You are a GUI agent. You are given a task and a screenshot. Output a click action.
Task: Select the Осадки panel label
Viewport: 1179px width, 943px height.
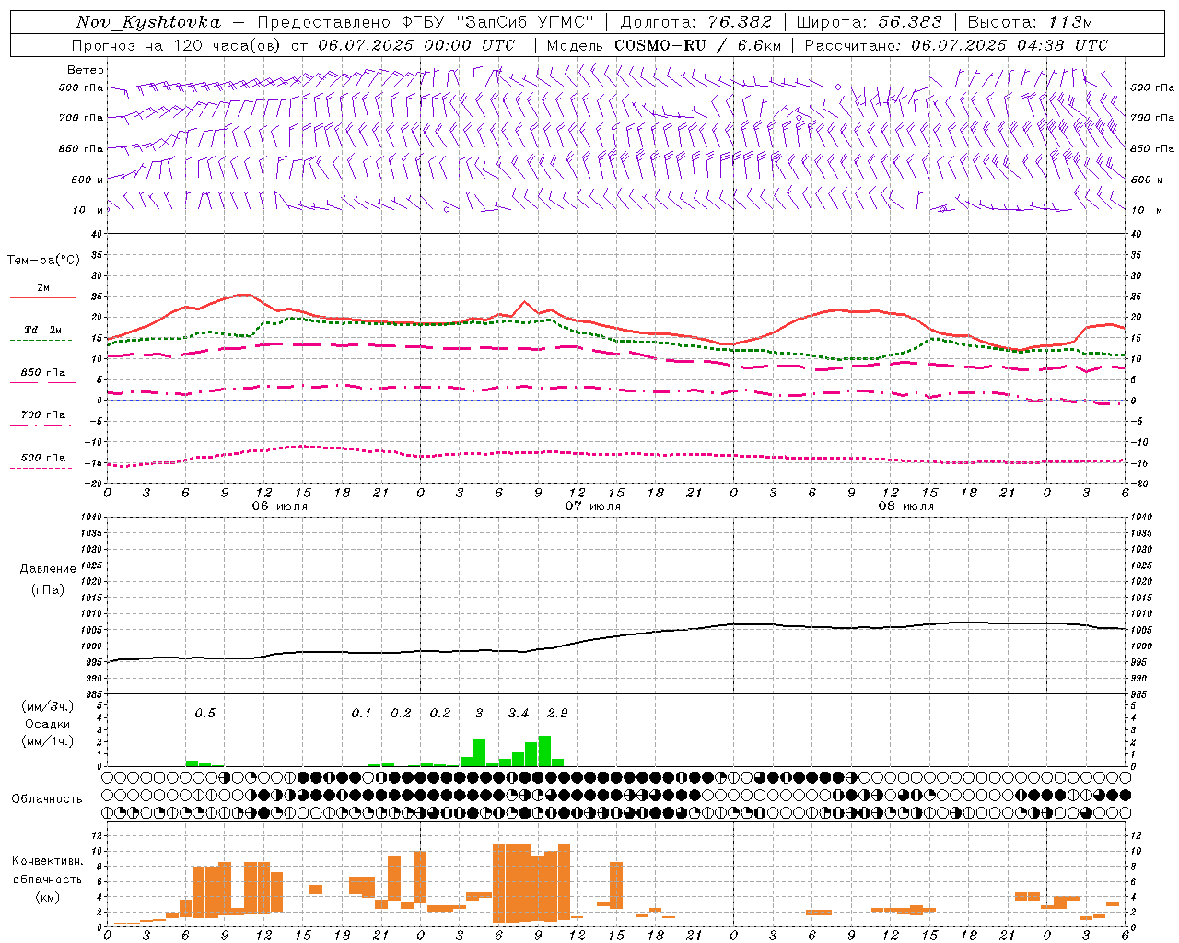pyautogui.click(x=48, y=724)
